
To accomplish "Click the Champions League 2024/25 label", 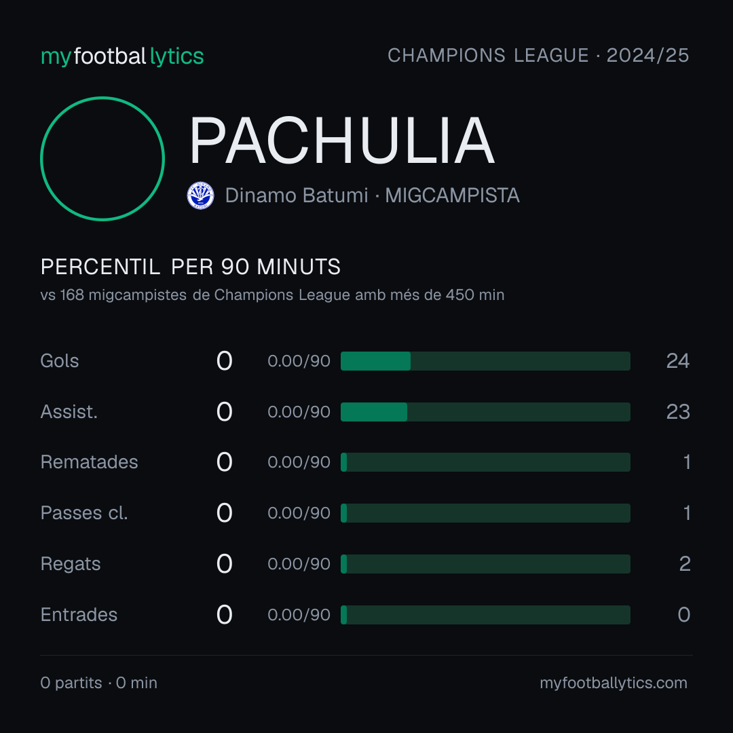I will pos(538,55).
